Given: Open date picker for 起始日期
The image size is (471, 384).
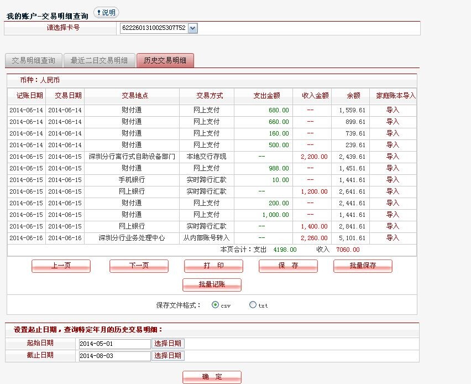Looking at the screenshot, I should 168,344.
